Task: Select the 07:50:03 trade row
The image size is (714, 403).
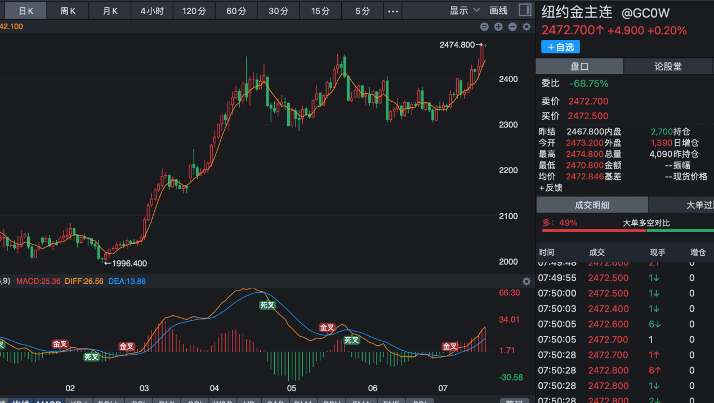Action: click(625, 309)
